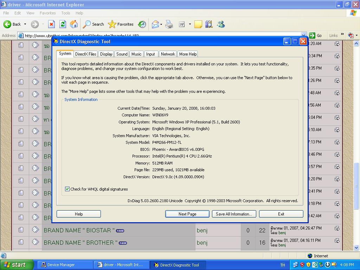Image resolution: width=360 pixels, height=270 pixels.
Task: Click the Adobe PDF toolbar icon
Action: [351, 36]
